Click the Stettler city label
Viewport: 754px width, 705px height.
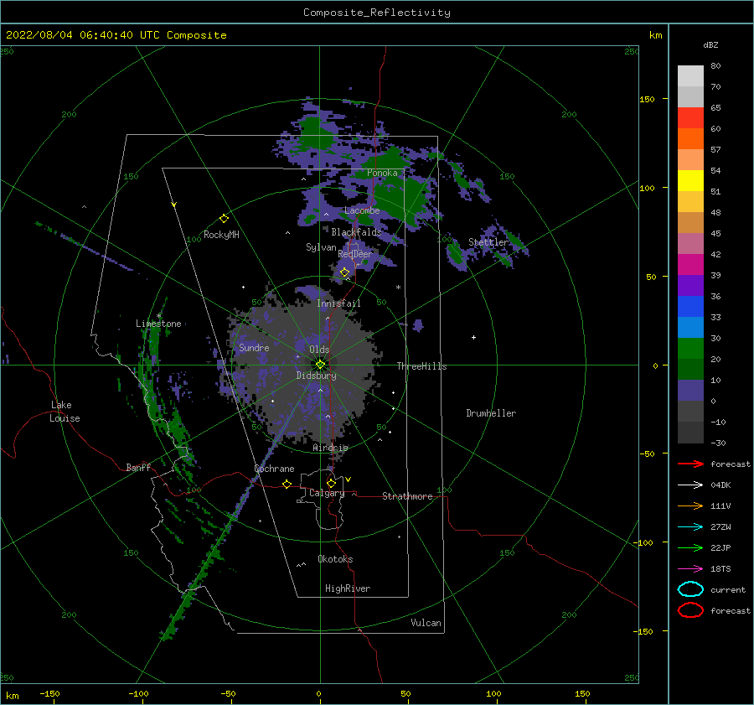pos(488,242)
